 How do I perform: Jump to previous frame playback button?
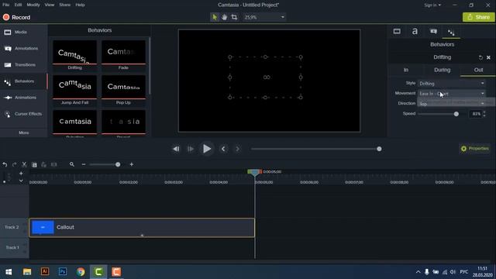[176, 149]
